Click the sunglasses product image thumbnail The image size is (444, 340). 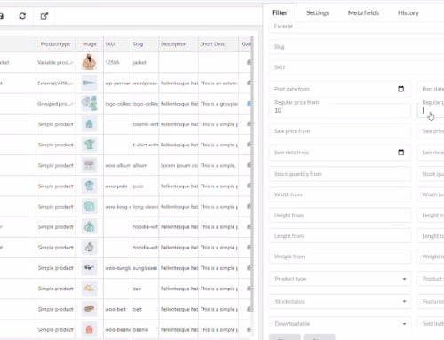[x=89, y=268]
